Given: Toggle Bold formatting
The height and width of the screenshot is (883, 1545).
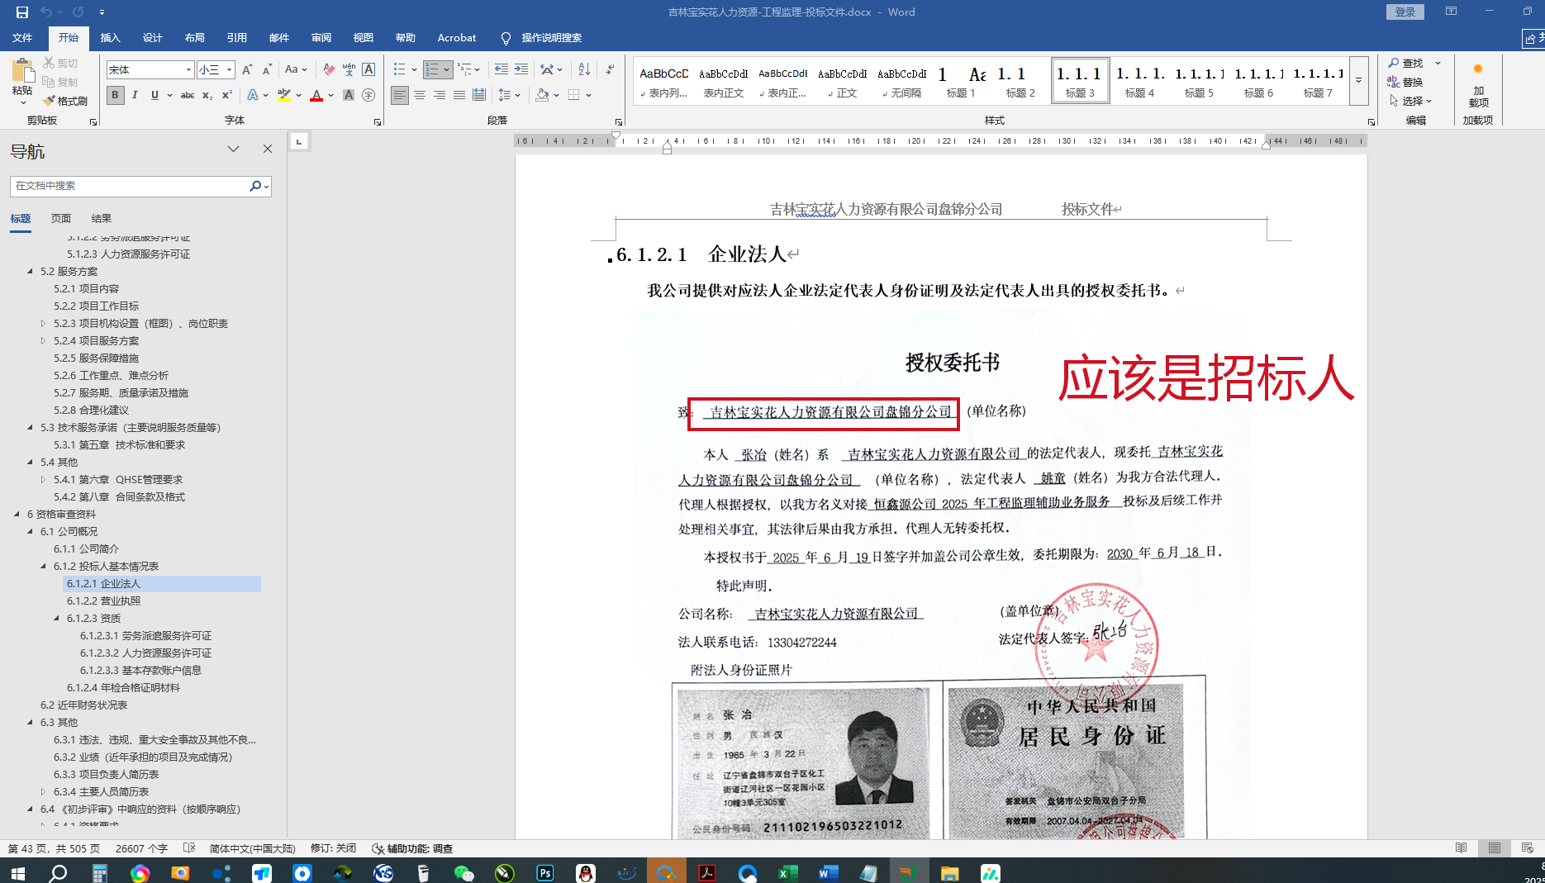Looking at the screenshot, I should [x=115, y=95].
